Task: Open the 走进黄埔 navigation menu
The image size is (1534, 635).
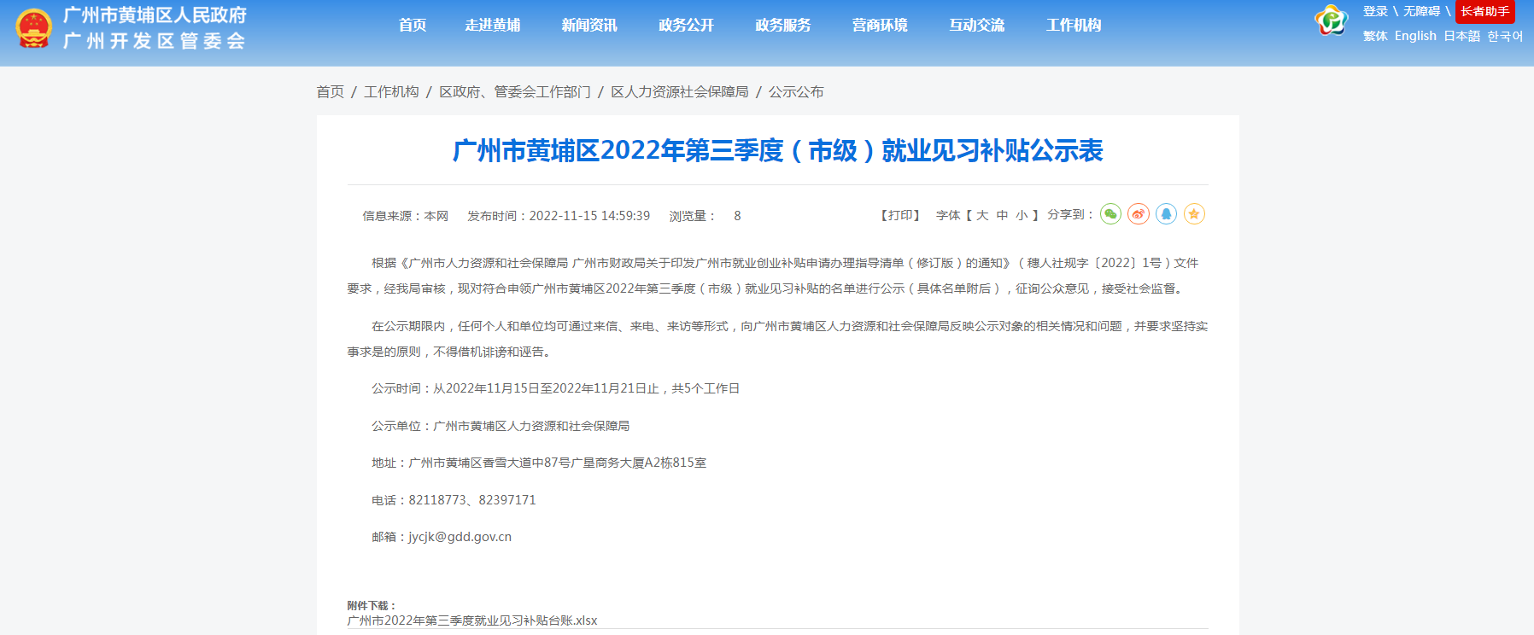Action: pos(493,26)
